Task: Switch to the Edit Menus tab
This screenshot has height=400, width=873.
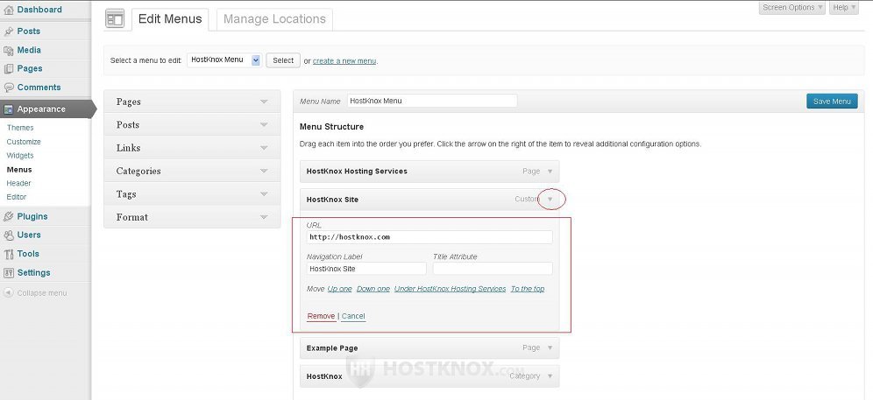Action: click(x=170, y=19)
